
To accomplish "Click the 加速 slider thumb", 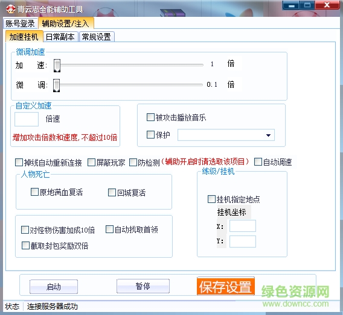I will [x=57, y=66].
